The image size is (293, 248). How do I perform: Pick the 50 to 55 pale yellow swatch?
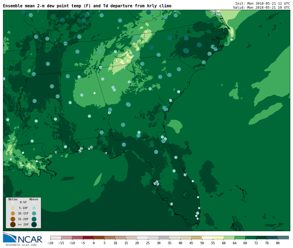point(208,237)
